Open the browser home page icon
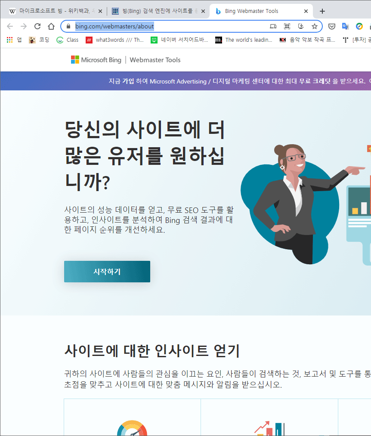371x436 pixels. click(x=51, y=26)
